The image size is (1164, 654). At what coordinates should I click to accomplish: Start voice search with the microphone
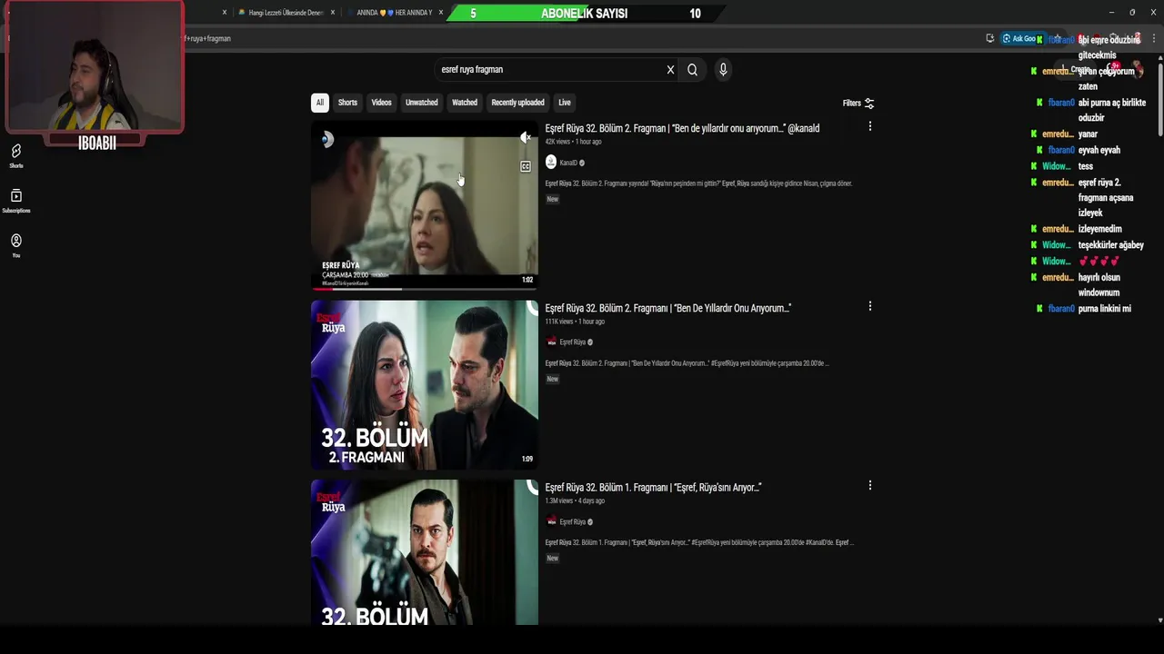point(723,70)
